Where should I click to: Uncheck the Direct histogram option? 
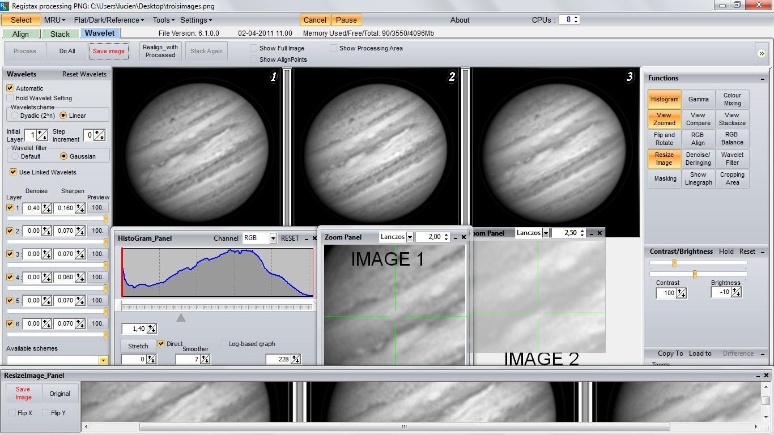pyautogui.click(x=161, y=344)
